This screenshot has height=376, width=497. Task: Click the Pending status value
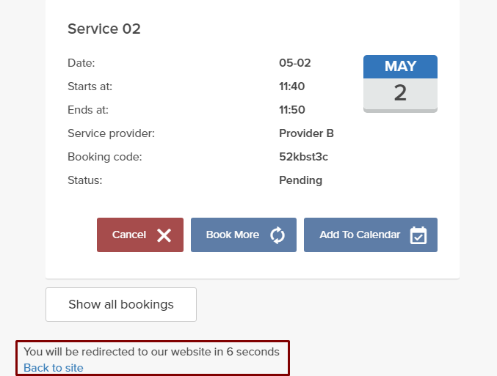[300, 180]
